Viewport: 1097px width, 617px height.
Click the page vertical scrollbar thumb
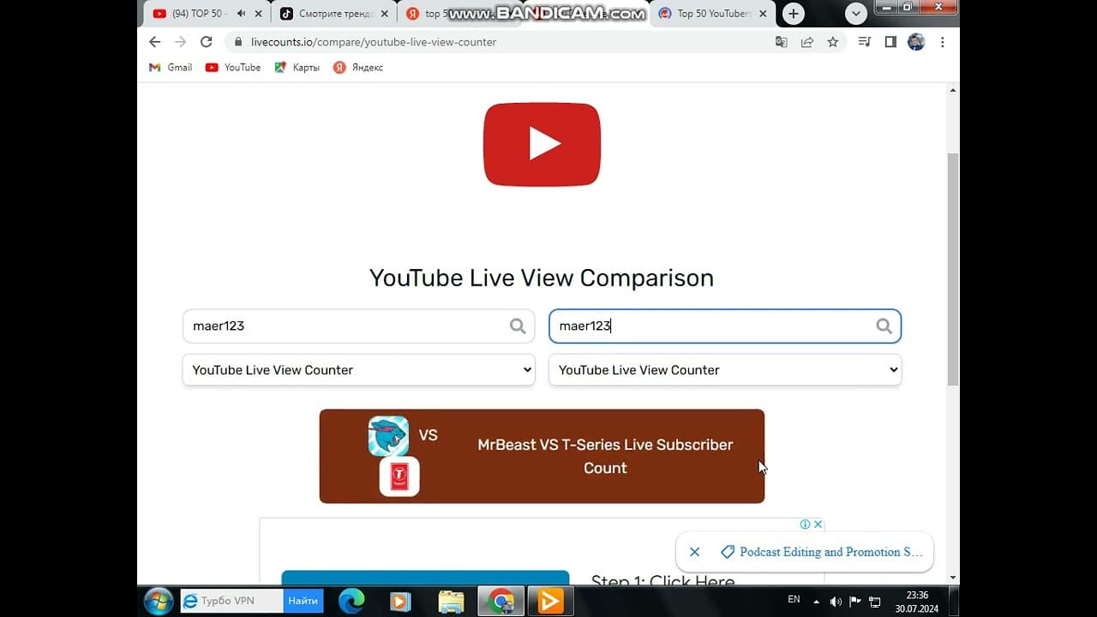point(953,270)
